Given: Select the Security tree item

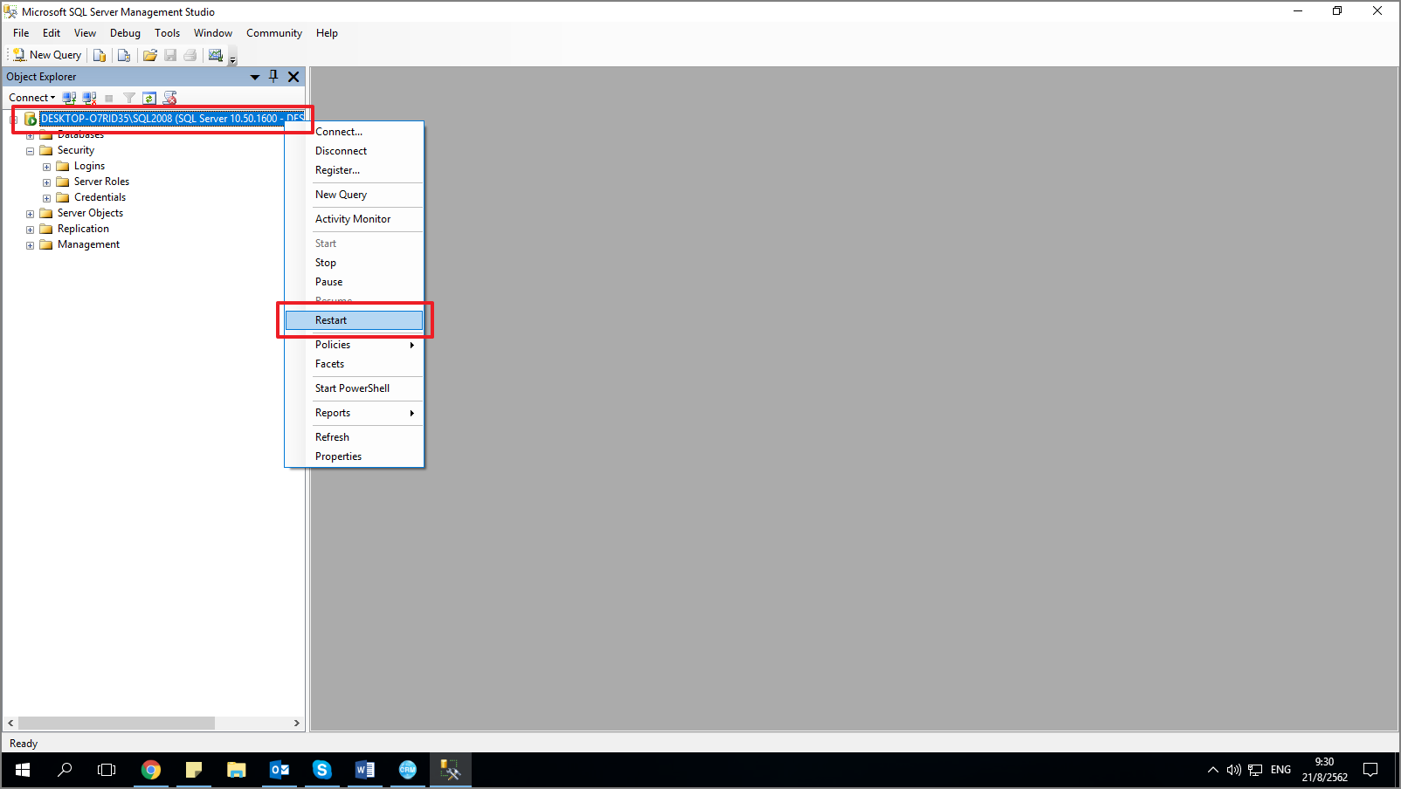Looking at the screenshot, I should point(76,150).
